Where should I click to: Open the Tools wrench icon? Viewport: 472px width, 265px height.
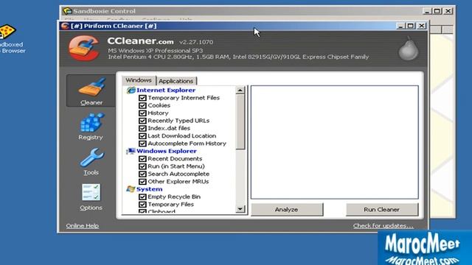pos(91,157)
